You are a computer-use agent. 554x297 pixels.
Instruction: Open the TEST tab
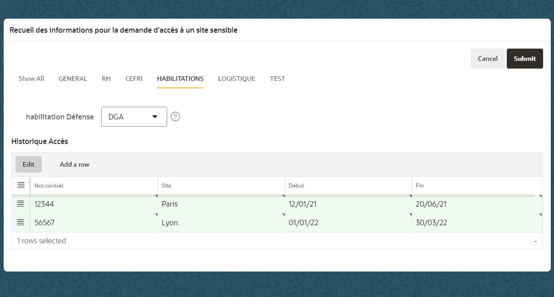tap(277, 78)
